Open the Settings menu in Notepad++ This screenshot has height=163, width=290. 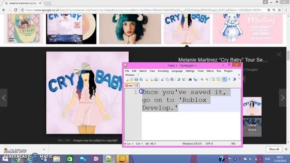[x=190, y=71]
